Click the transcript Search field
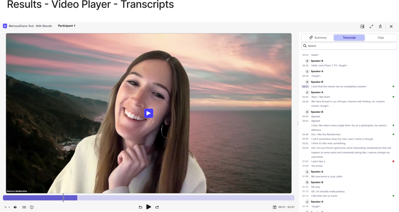This screenshot has height=212, width=399. 349,46
